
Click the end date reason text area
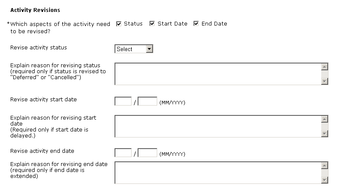[218, 172]
